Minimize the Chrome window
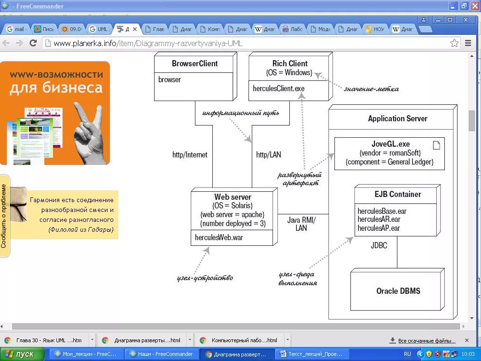This screenshot has width=481, height=361. tap(438, 20)
